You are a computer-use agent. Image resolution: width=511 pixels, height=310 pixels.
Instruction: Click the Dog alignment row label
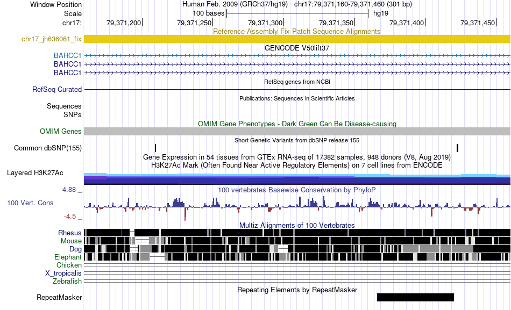pos(76,249)
